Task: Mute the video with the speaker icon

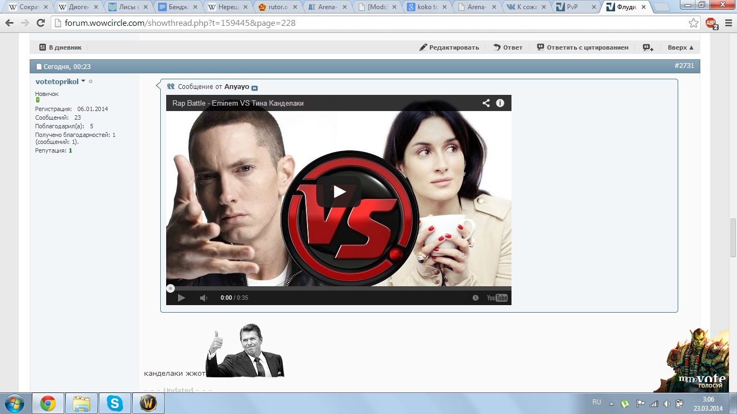Action: coord(203,298)
